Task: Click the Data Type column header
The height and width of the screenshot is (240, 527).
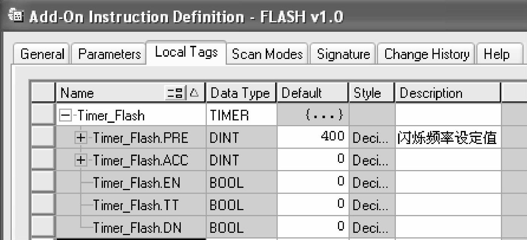Action: tap(240, 93)
